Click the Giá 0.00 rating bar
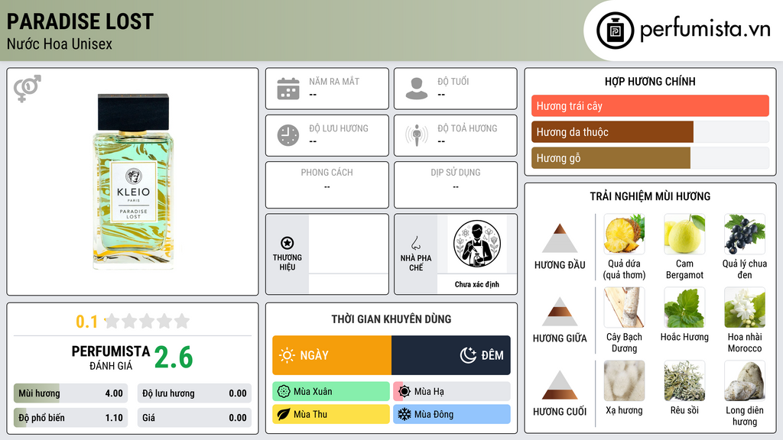This screenshot has height=440, width=783. [x=194, y=418]
